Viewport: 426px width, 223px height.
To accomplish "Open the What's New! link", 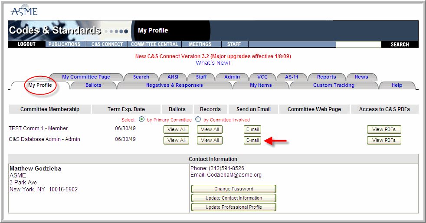I will tap(213, 63).
